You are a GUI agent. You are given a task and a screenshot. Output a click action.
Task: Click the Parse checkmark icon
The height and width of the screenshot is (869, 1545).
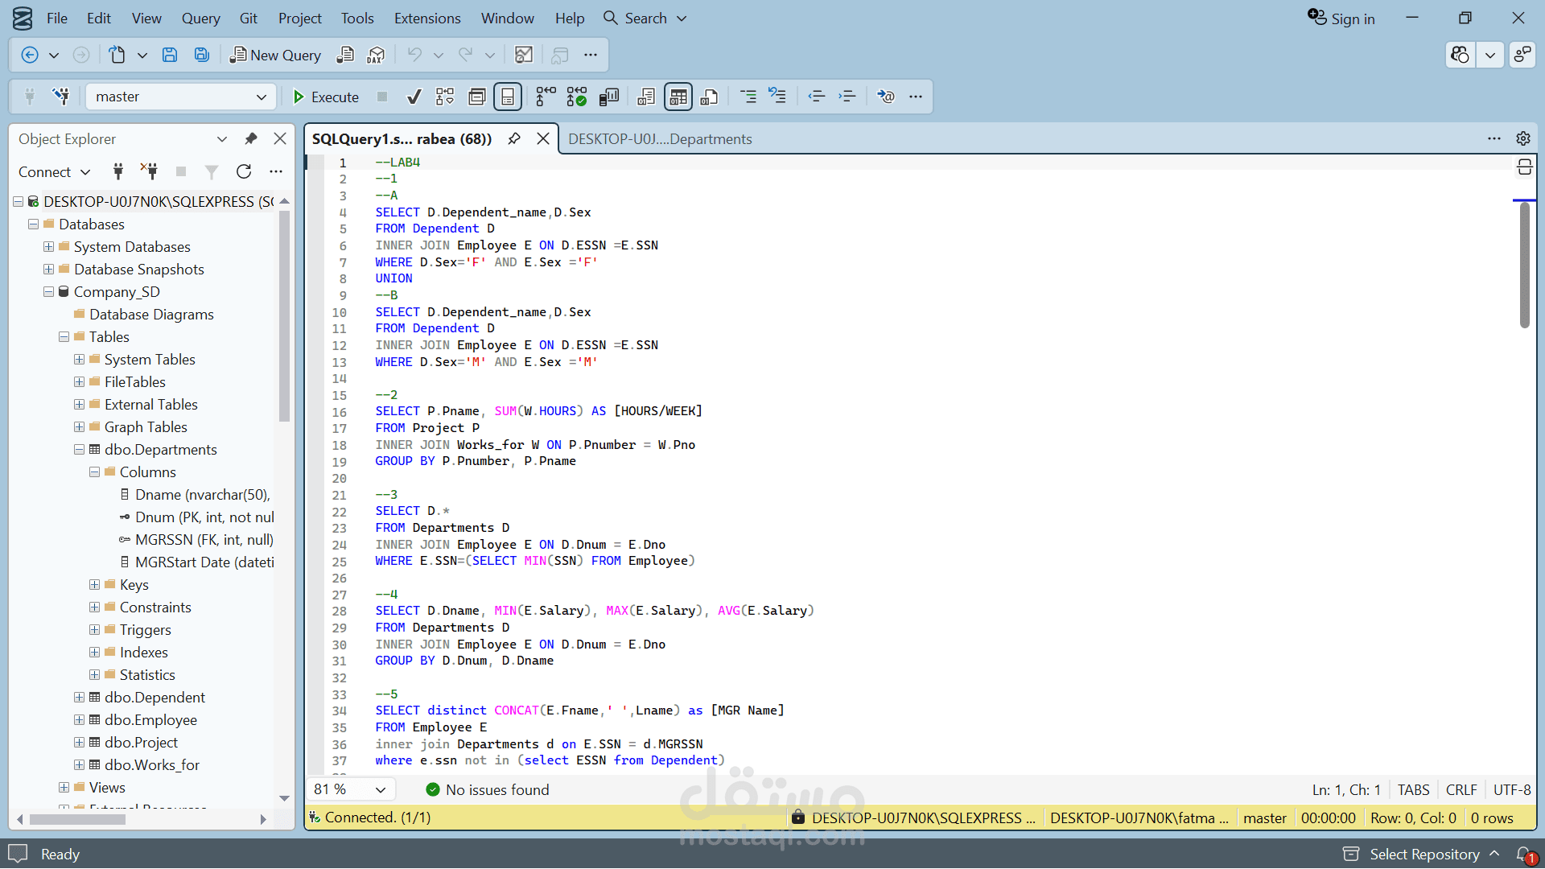(x=414, y=97)
